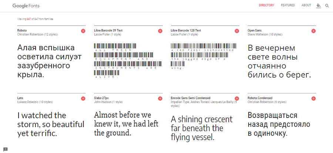The width and height of the screenshot is (333, 153).
Task: Add Encode Sans Semi Condensed font
Action: [x=237, y=98]
